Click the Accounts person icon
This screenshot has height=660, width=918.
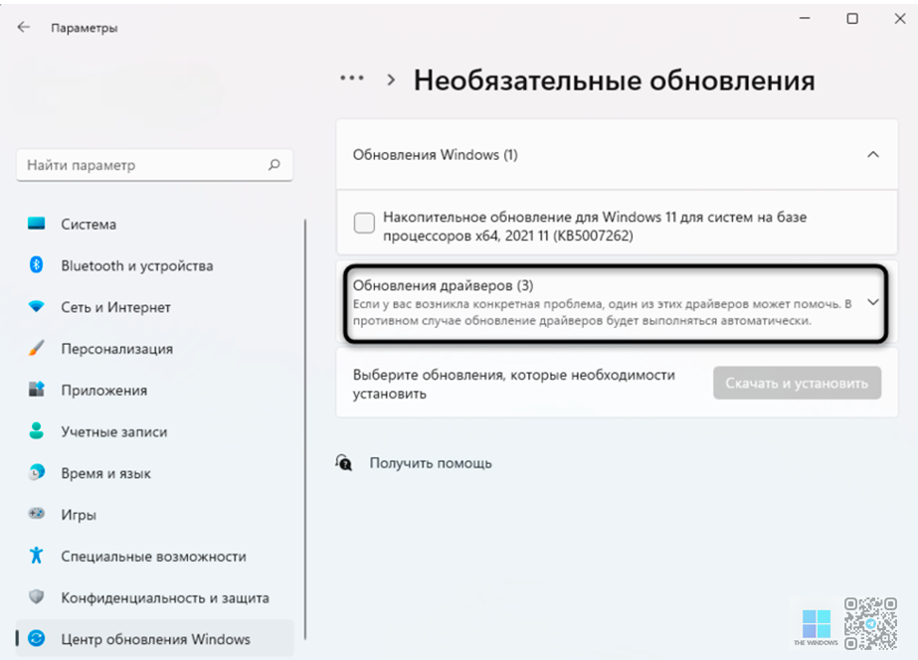(x=36, y=430)
